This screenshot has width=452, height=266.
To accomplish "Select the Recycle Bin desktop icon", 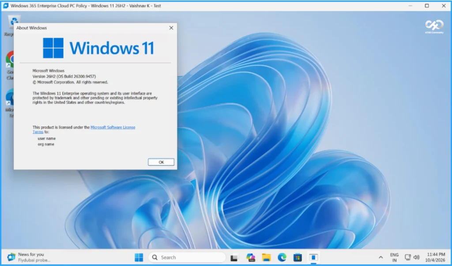I will (x=11, y=26).
